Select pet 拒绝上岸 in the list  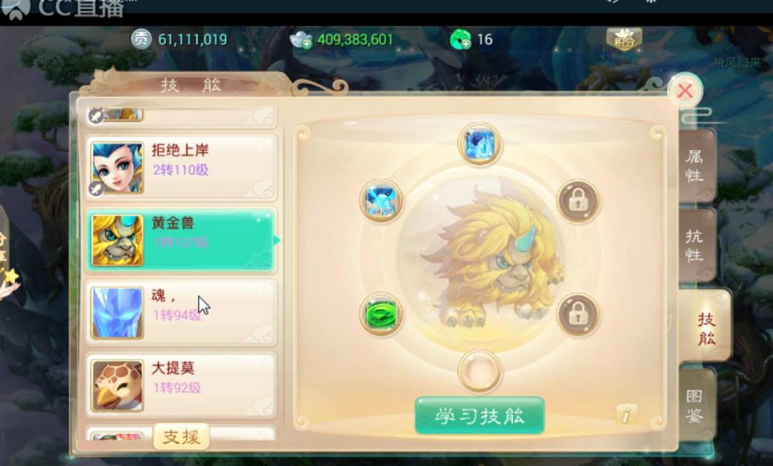[x=182, y=167]
